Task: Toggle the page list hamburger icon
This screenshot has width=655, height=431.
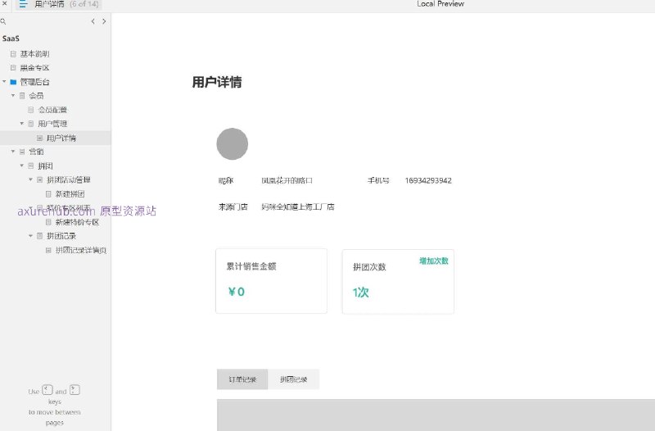Action: point(23,4)
